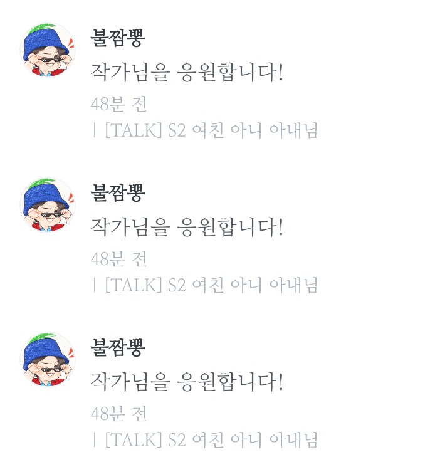440x472 pixels.
Task: Click third '작가님을 응원합니다!' comment text
Action: click(187, 382)
